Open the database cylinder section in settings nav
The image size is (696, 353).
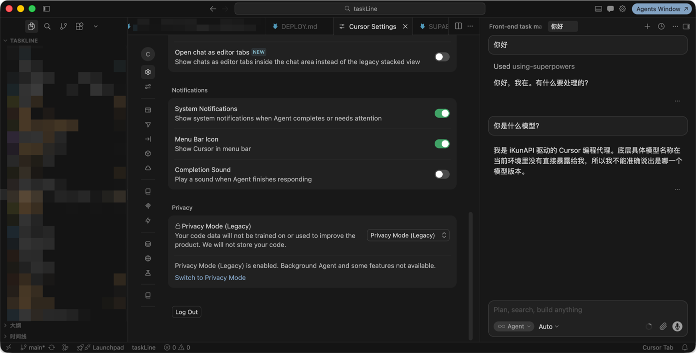coord(148,244)
